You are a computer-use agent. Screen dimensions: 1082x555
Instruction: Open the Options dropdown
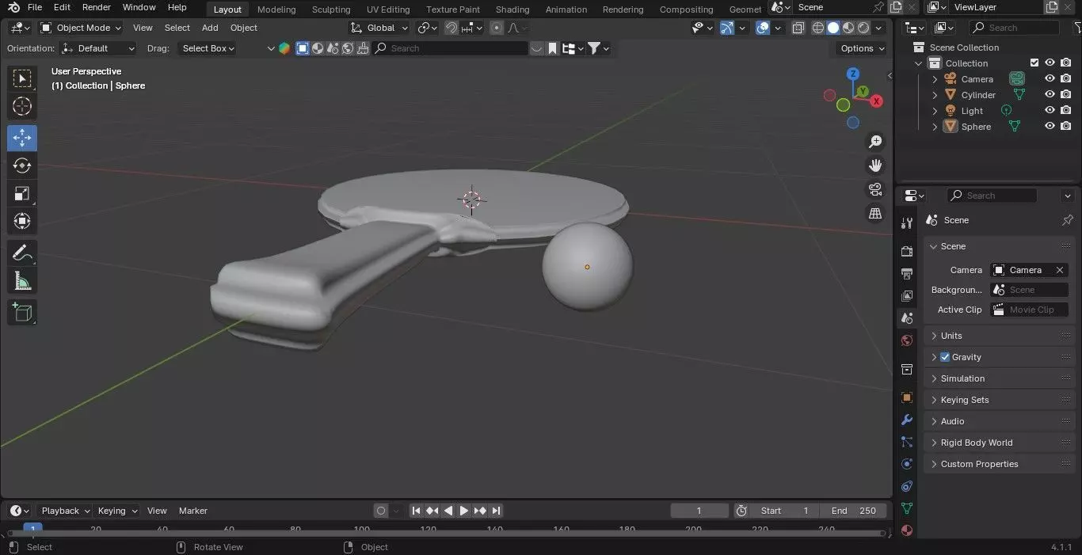863,48
